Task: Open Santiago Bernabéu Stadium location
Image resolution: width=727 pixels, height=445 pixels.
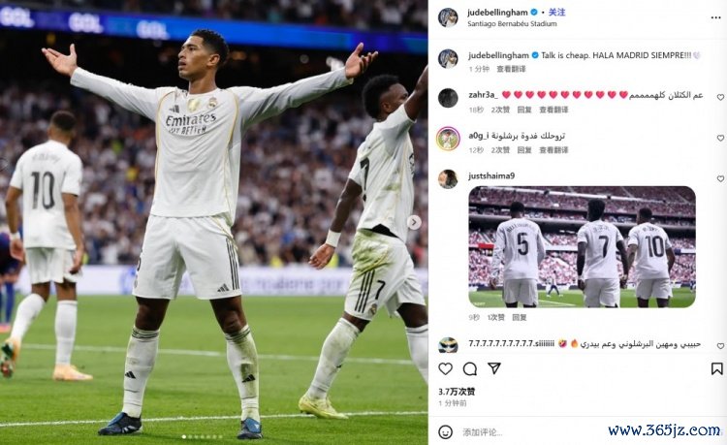Action: coord(512,23)
